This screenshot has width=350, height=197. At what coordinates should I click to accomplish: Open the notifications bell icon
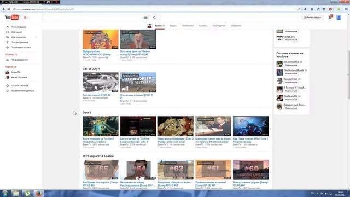330,17
